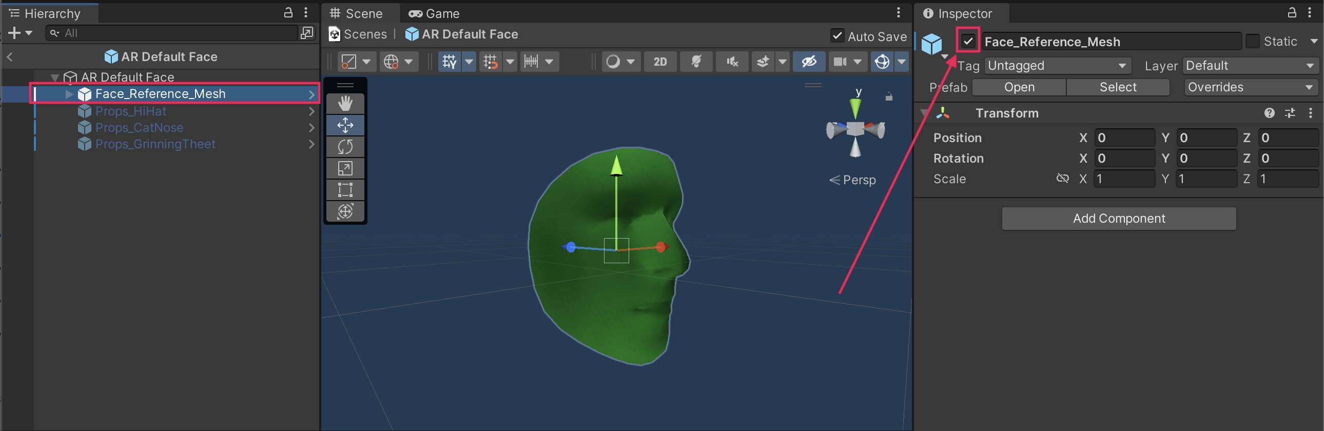Select the Rect transform tool

[x=345, y=190]
